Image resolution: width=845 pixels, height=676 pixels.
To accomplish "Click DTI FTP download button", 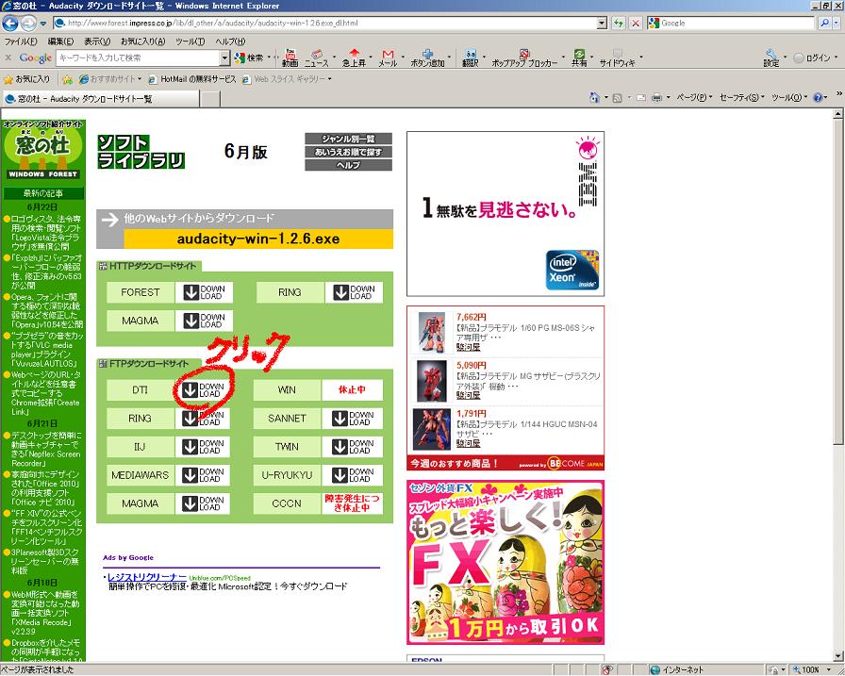I will (x=203, y=390).
